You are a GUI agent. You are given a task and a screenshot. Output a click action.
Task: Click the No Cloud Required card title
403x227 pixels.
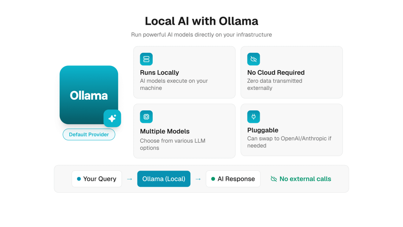pos(276,73)
